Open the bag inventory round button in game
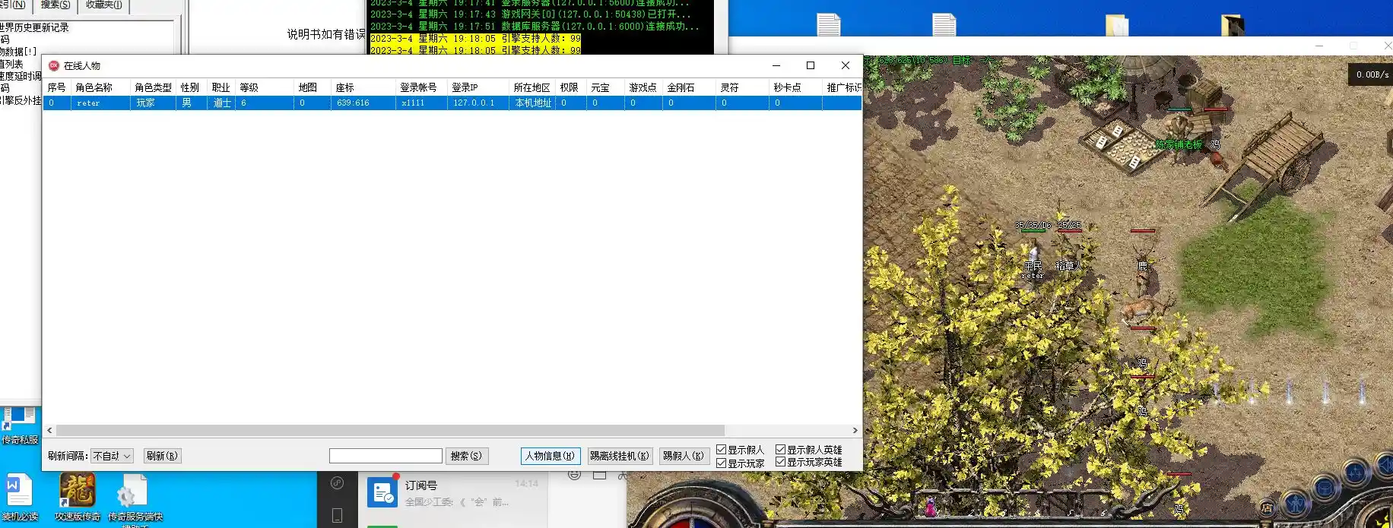The height and width of the screenshot is (528, 1393). 1325,488
